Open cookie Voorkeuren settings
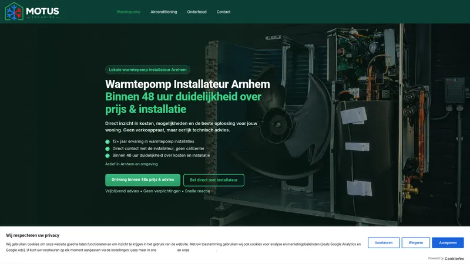The image size is (470, 264). (384, 243)
